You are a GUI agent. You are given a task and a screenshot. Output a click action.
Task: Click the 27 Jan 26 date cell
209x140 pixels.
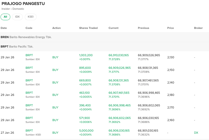click(x=7, y=133)
